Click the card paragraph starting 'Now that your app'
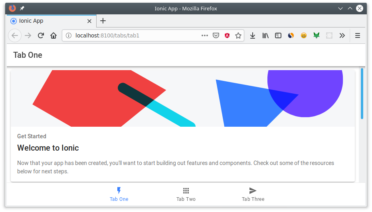This screenshot has width=372, height=212. click(176, 167)
